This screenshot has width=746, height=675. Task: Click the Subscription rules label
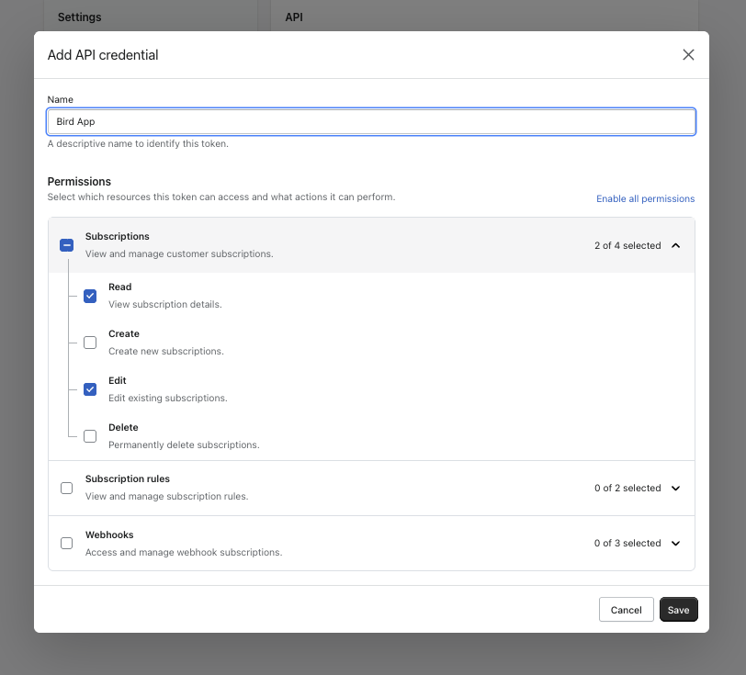click(x=128, y=479)
